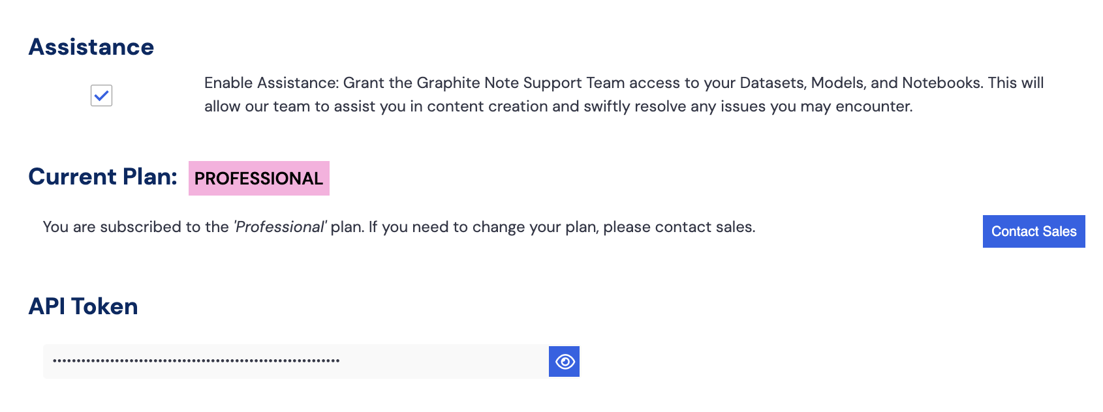Click the empty area of the API token field
The height and width of the screenshot is (412, 1103).
(444, 361)
